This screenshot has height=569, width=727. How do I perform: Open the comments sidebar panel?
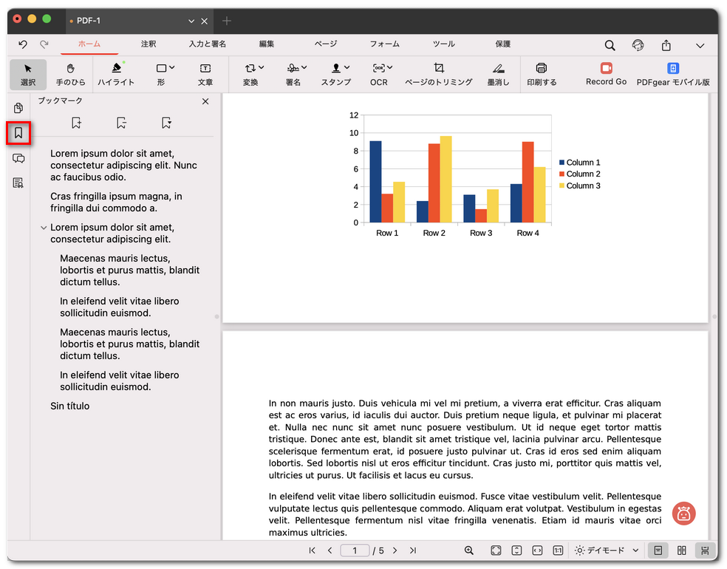[x=18, y=159]
